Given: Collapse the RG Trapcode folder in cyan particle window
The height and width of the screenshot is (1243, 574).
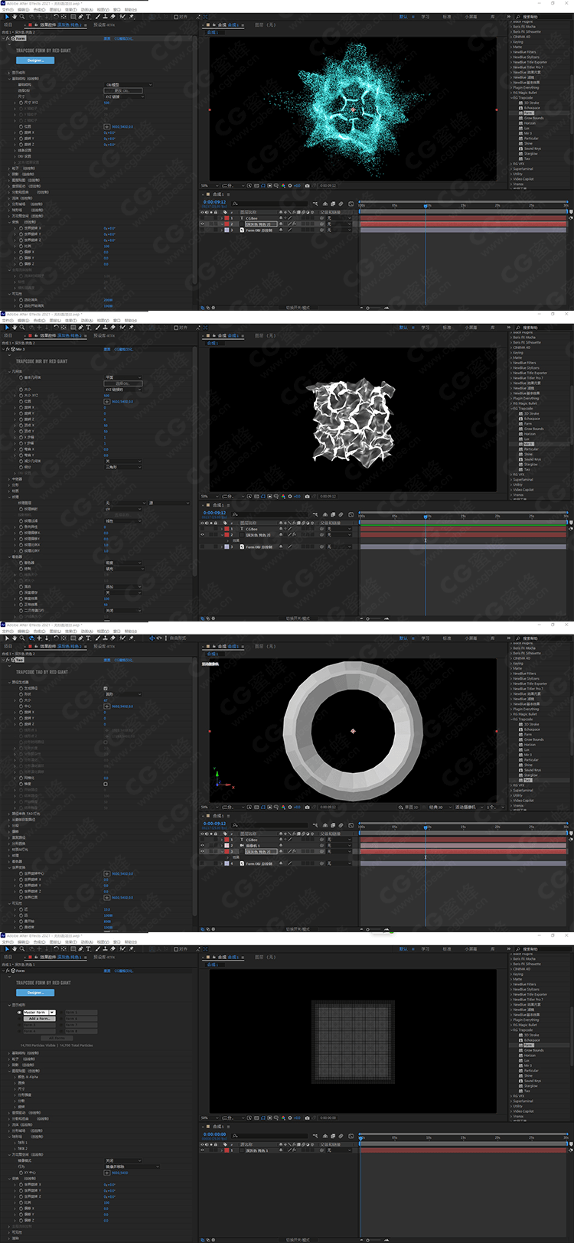Looking at the screenshot, I should 511,98.
